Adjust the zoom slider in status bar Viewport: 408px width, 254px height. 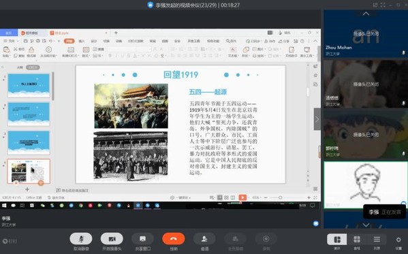(280, 197)
